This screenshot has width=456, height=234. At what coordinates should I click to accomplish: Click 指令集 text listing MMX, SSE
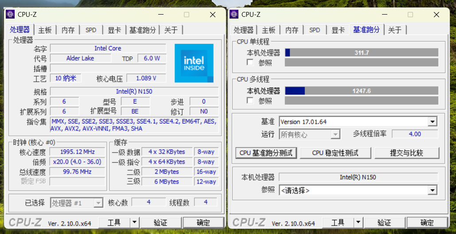point(134,125)
